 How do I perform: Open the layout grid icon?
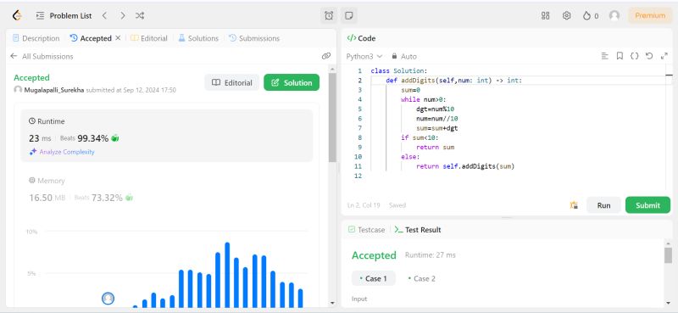[545, 15]
